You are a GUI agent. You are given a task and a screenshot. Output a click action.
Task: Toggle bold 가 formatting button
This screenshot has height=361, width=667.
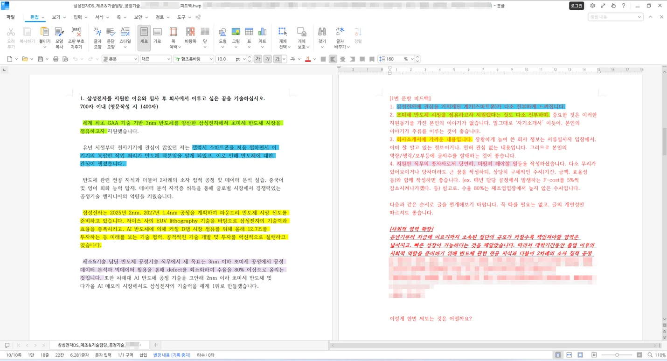coord(257,59)
